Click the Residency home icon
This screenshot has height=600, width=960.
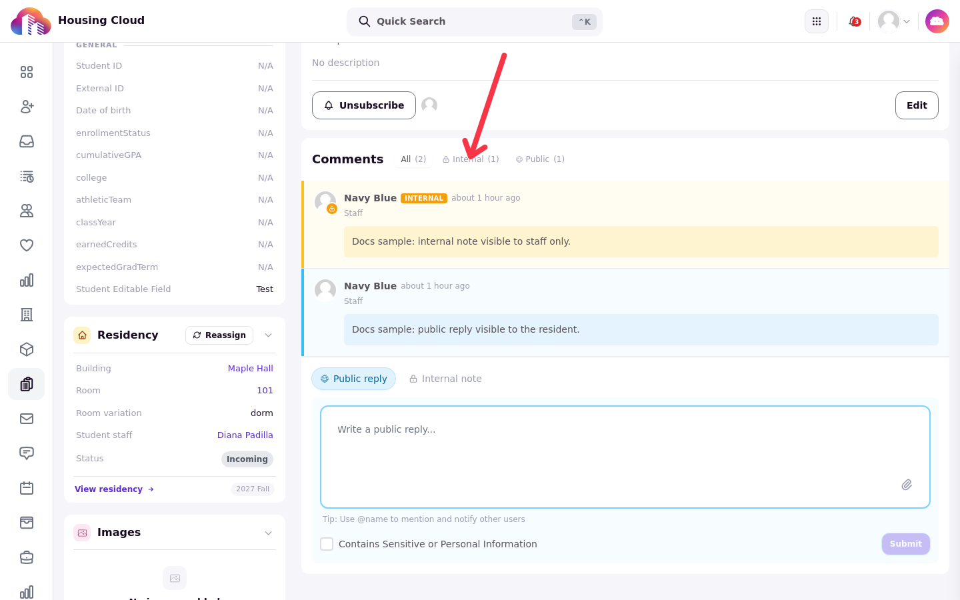[82, 335]
